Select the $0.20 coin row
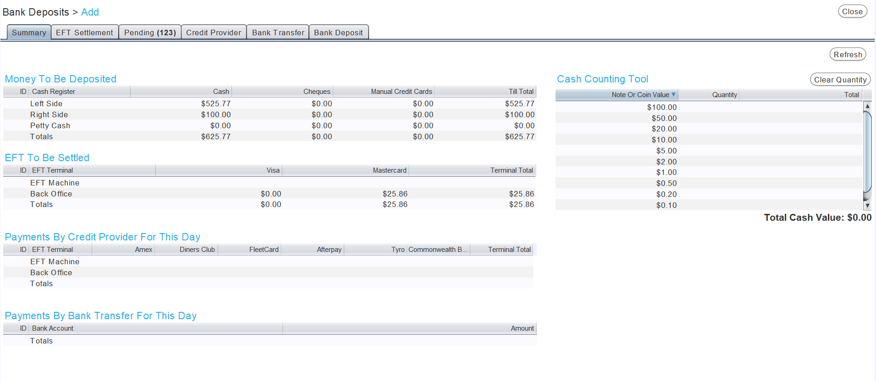This screenshot has height=381, width=876. [x=709, y=194]
